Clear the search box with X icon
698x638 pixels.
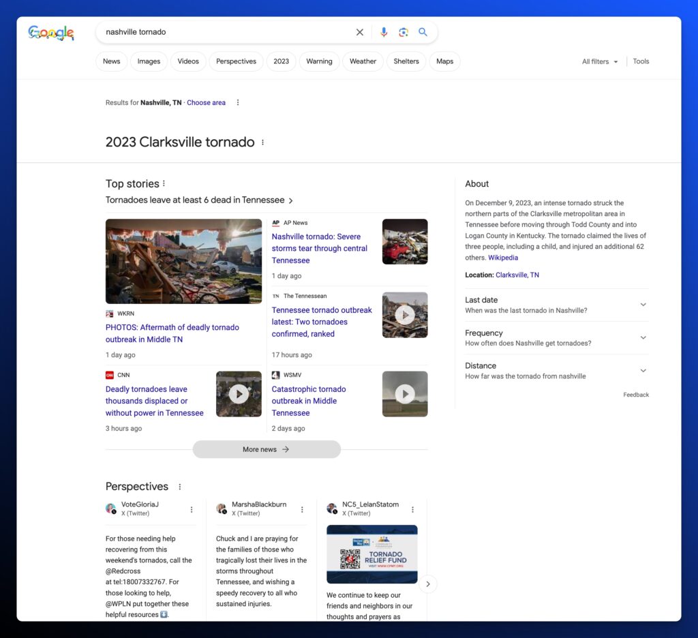pos(360,32)
